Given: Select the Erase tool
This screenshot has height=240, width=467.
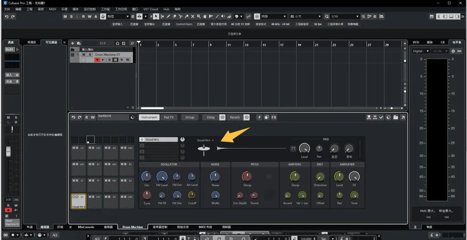Looking at the screenshot, I should point(175,17).
